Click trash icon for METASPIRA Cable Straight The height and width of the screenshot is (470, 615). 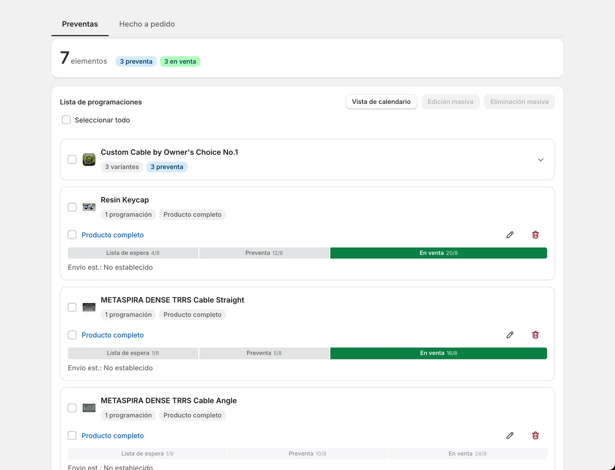535,335
